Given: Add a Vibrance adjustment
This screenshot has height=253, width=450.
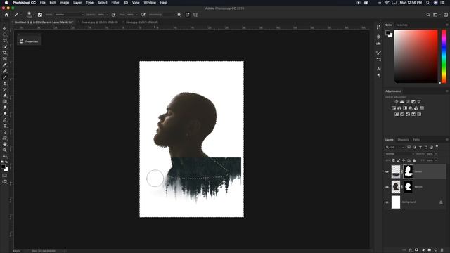Looking at the screenshot, I should tap(419, 101).
